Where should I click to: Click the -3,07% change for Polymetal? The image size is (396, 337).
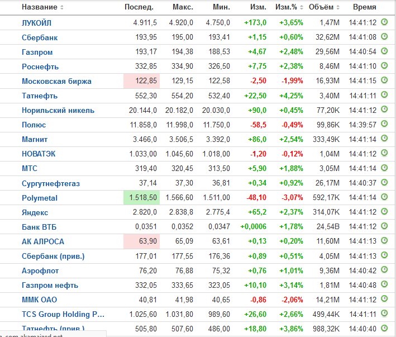(292, 197)
